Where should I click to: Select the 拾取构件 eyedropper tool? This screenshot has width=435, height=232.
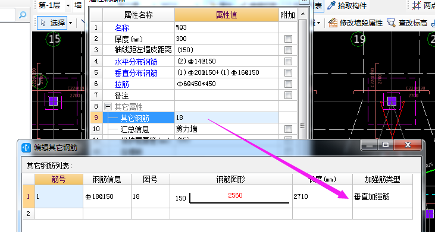[347, 6]
